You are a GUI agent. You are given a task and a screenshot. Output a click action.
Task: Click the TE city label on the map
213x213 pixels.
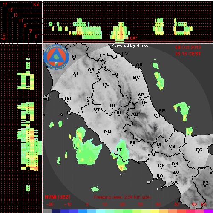coord(144,102)
